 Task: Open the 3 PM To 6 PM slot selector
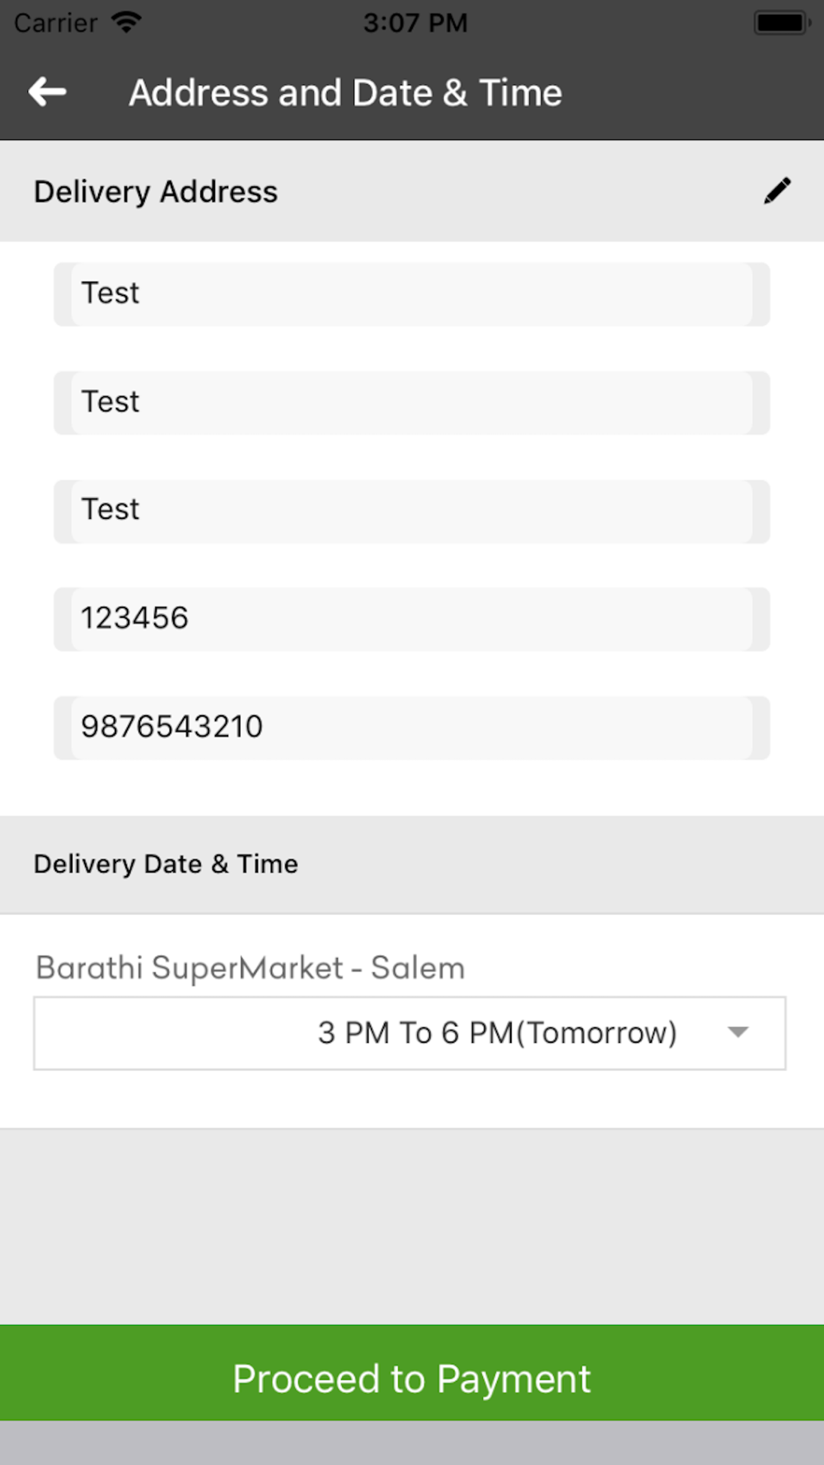497,1033
